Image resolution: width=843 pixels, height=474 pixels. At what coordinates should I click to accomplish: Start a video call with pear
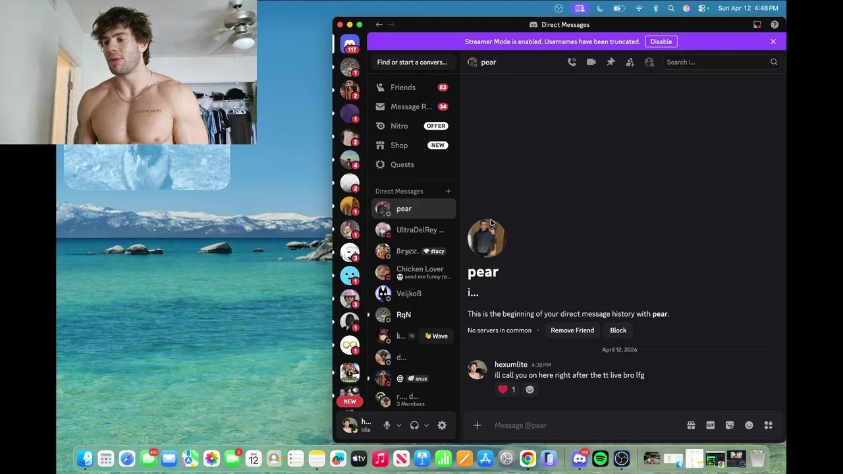591,62
